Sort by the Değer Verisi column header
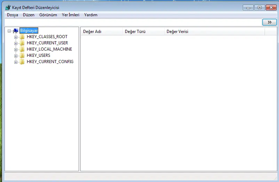The width and height of the screenshot is (279, 182). [x=214, y=32]
